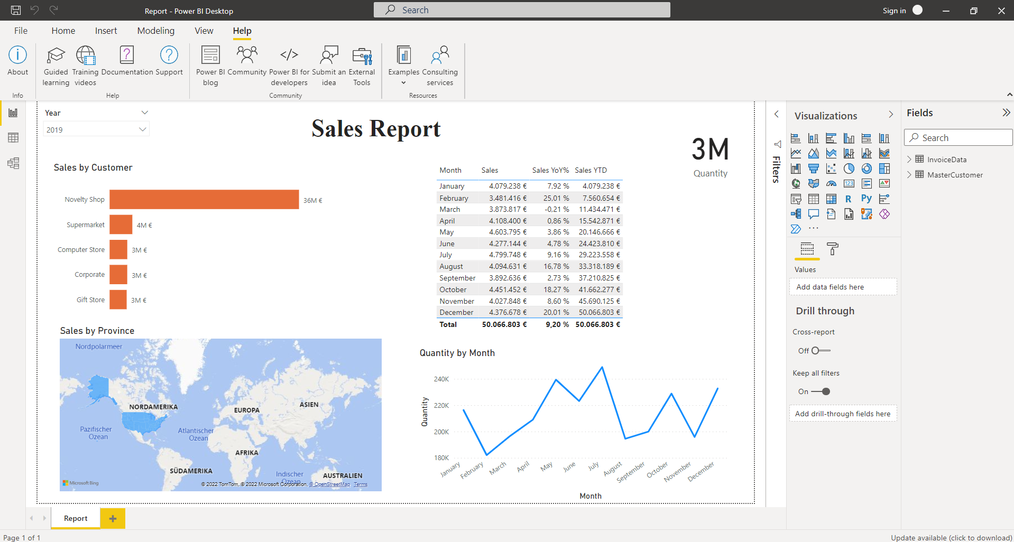
Task: Select the donut chart visual
Action: (x=866, y=169)
